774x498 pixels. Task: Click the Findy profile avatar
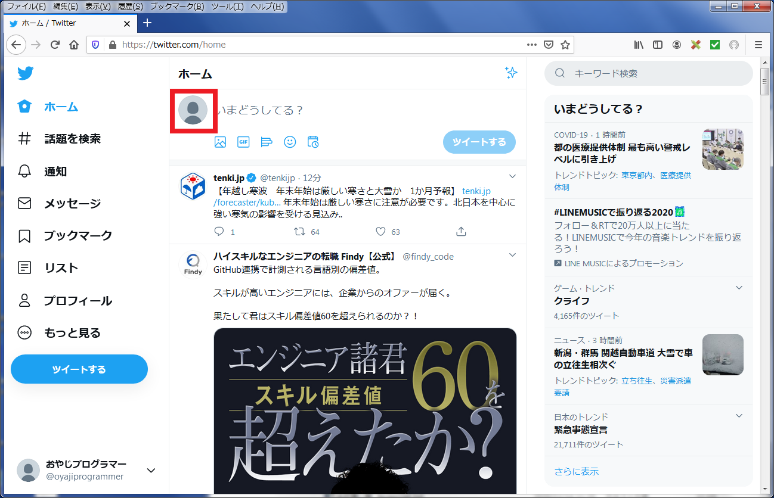coord(193,264)
